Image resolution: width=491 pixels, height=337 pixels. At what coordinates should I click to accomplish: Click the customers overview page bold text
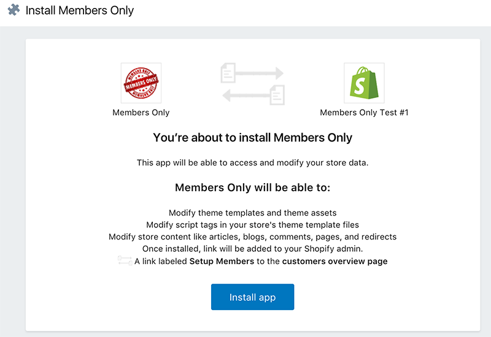pos(334,262)
